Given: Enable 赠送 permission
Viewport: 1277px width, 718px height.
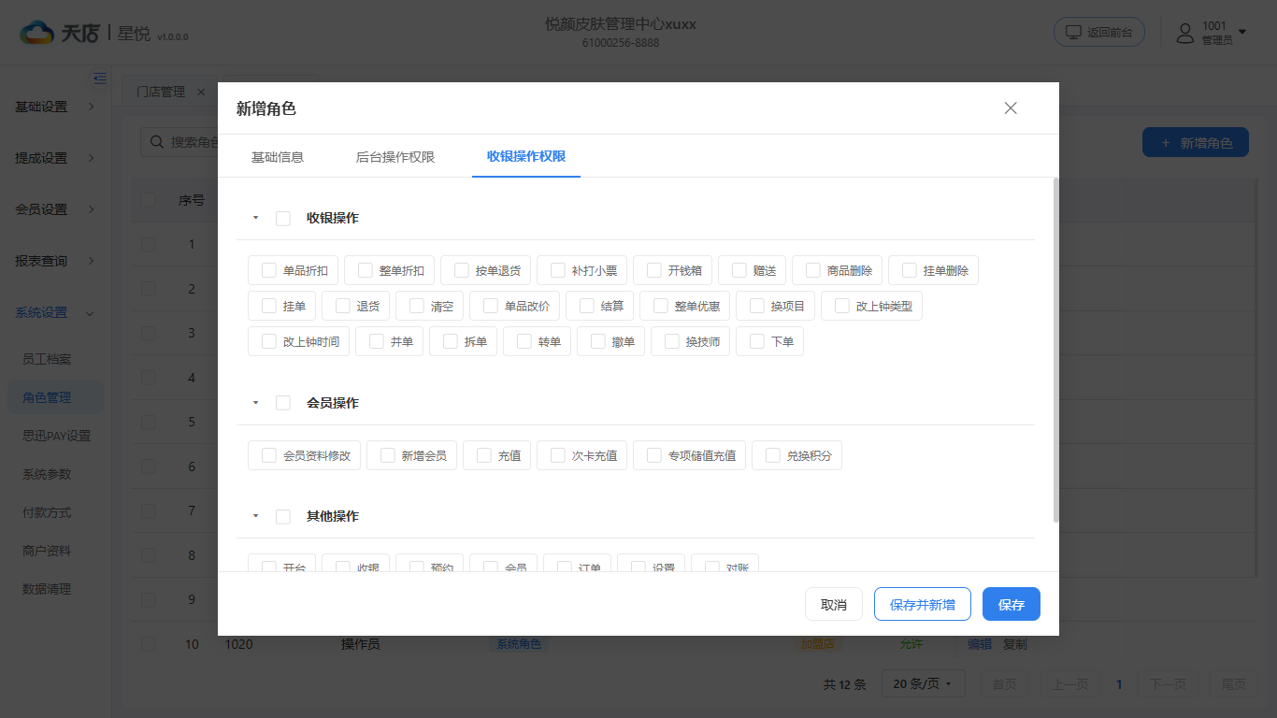Looking at the screenshot, I should coord(739,270).
